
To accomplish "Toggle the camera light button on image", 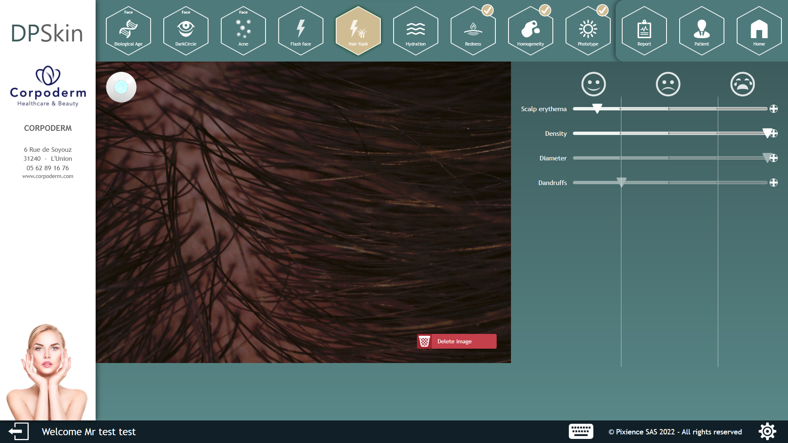I will [x=121, y=87].
